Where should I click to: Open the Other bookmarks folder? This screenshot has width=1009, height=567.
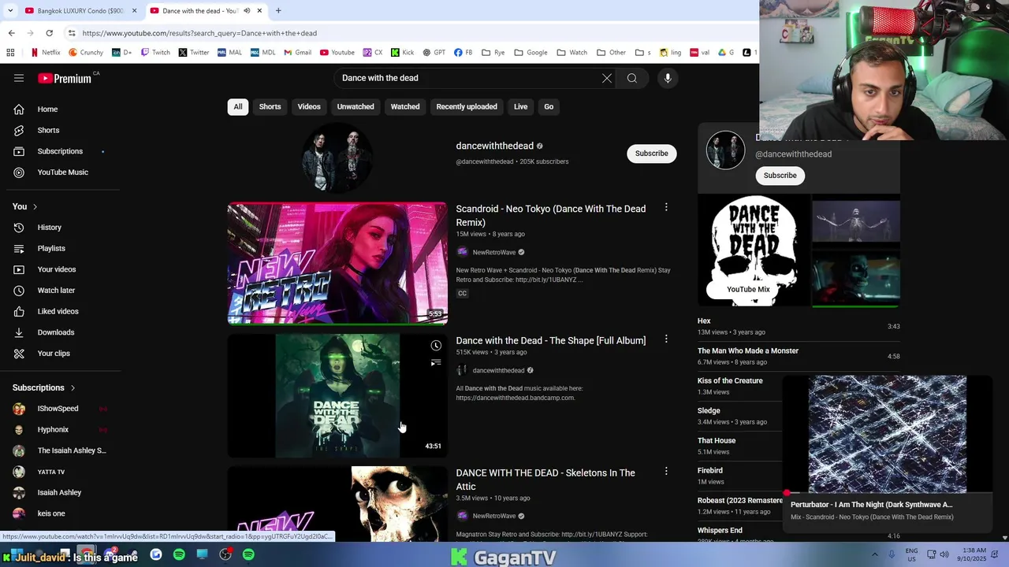tap(611, 53)
